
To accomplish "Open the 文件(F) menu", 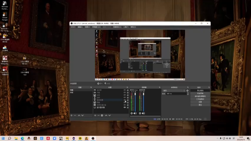I will pos(73,27).
